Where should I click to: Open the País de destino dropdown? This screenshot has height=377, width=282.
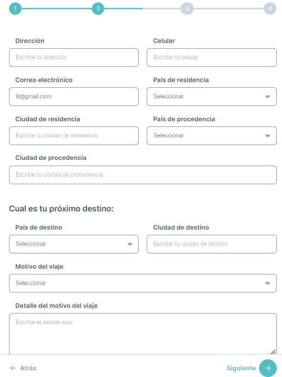click(74, 244)
